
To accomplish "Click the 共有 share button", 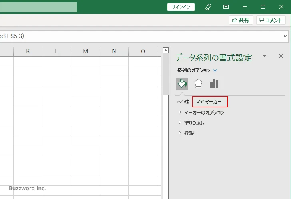I will [241, 20].
